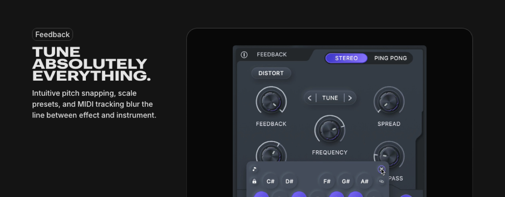Viewport: 505px width, 197px height.
Task: Select next tune mode with right arrow
Action: point(350,98)
